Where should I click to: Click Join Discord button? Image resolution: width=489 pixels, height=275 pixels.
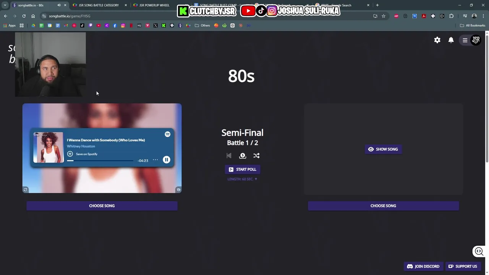point(423,266)
